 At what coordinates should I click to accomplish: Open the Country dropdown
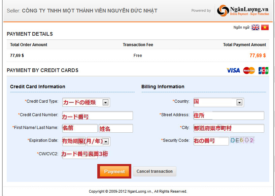click(239, 102)
